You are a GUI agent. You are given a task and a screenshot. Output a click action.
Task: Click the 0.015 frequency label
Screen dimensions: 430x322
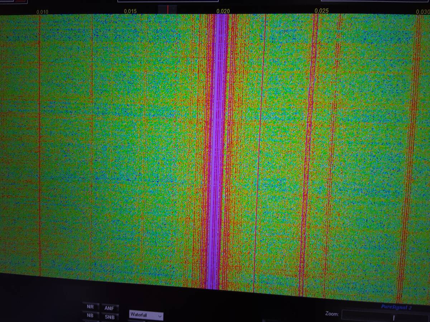130,11
